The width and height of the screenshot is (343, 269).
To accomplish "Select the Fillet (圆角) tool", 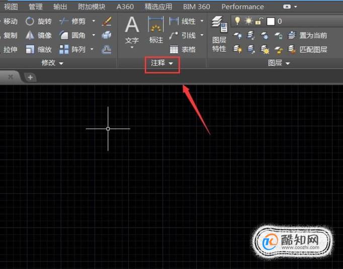I will 72,35.
